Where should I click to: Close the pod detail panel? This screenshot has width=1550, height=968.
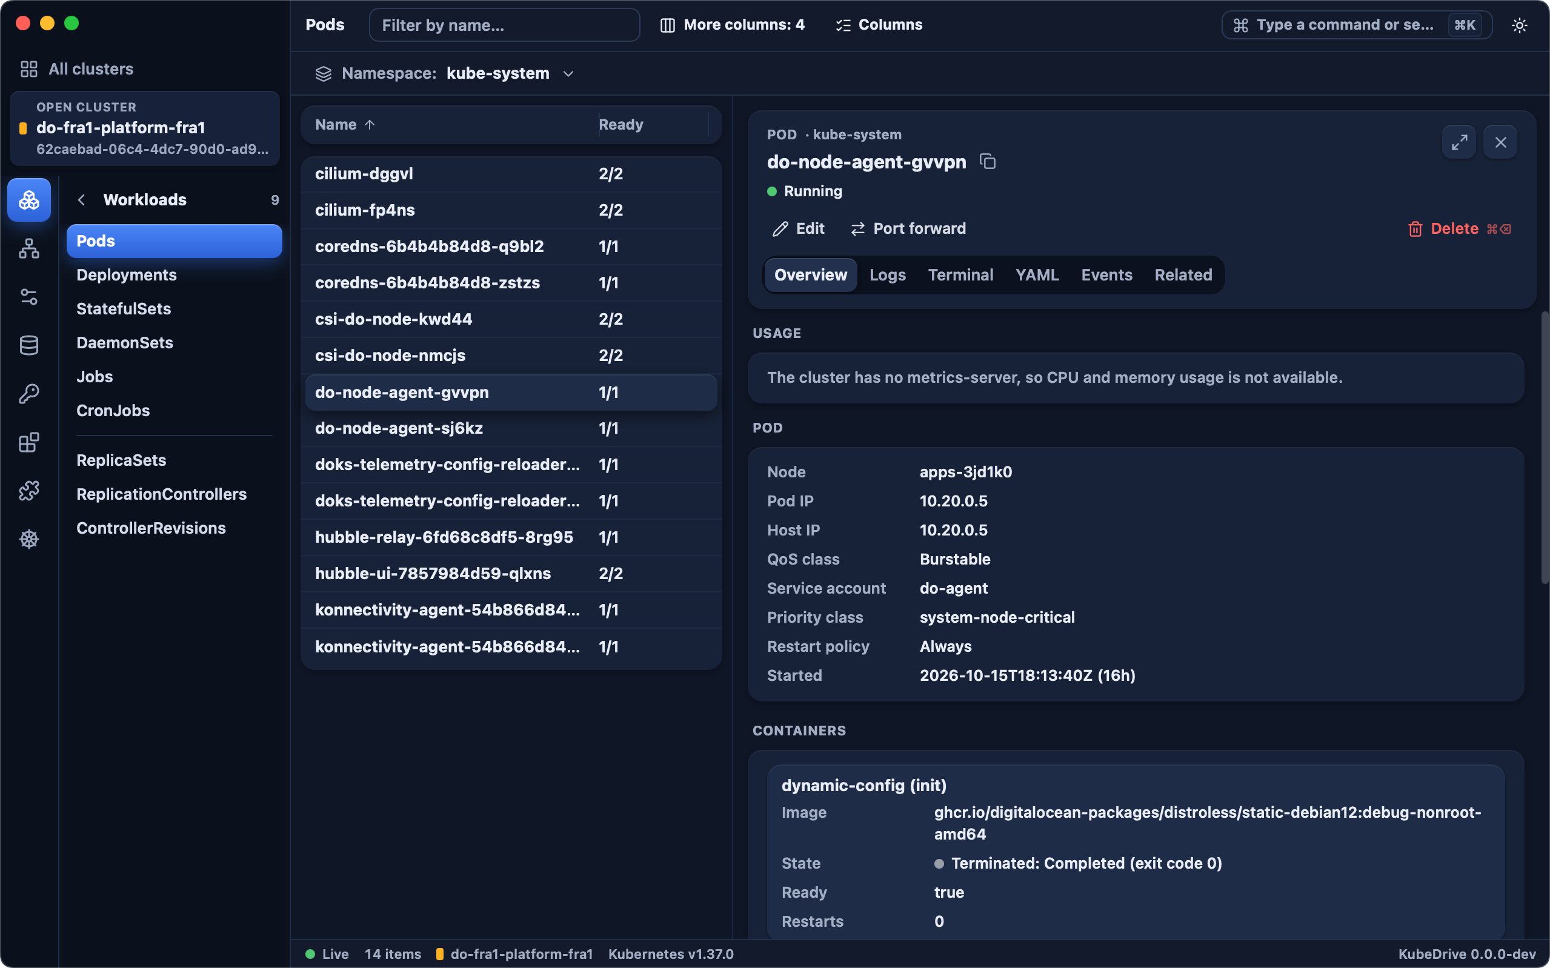pos(1500,142)
